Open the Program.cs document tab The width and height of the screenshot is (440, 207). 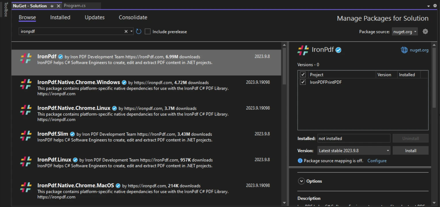point(75,6)
